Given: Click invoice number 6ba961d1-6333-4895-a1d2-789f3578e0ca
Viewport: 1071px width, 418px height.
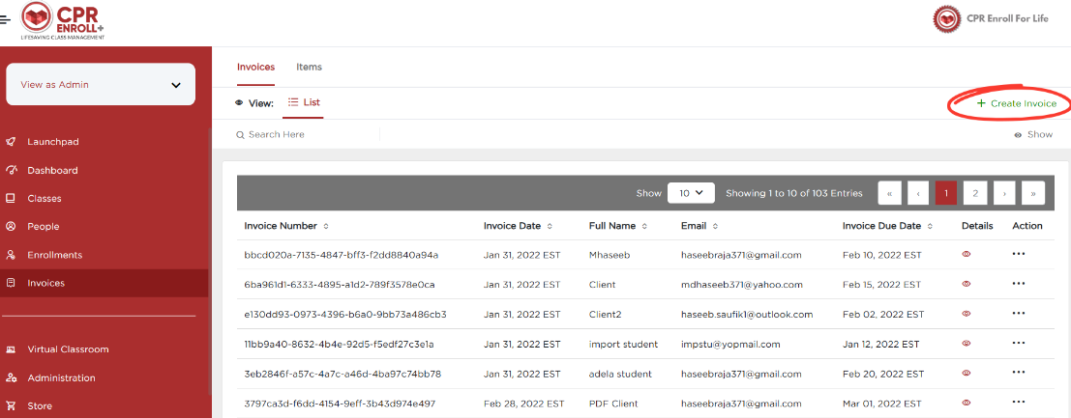Looking at the screenshot, I should [340, 285].
